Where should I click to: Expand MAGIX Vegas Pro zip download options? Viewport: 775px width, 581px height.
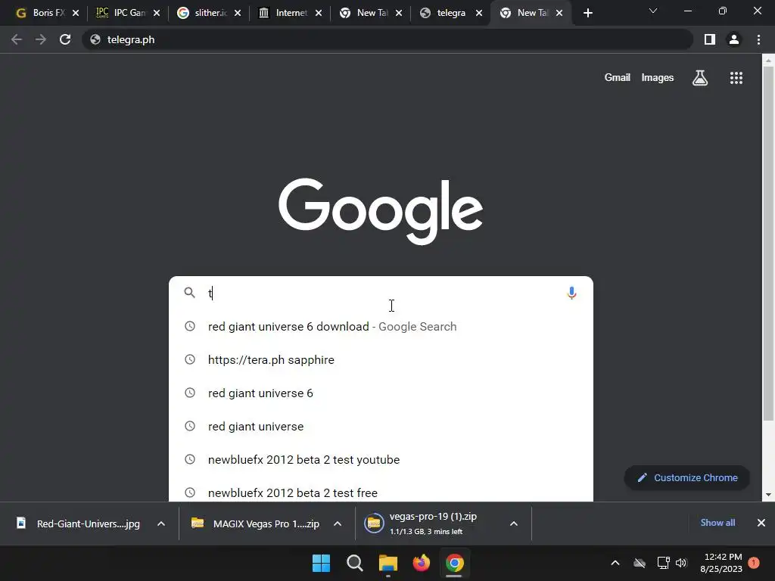(338, 524)
